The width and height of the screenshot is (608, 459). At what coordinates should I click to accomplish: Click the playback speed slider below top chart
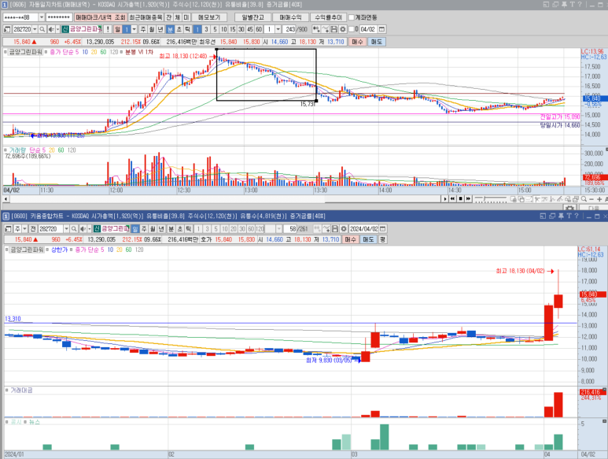[491, 199]
